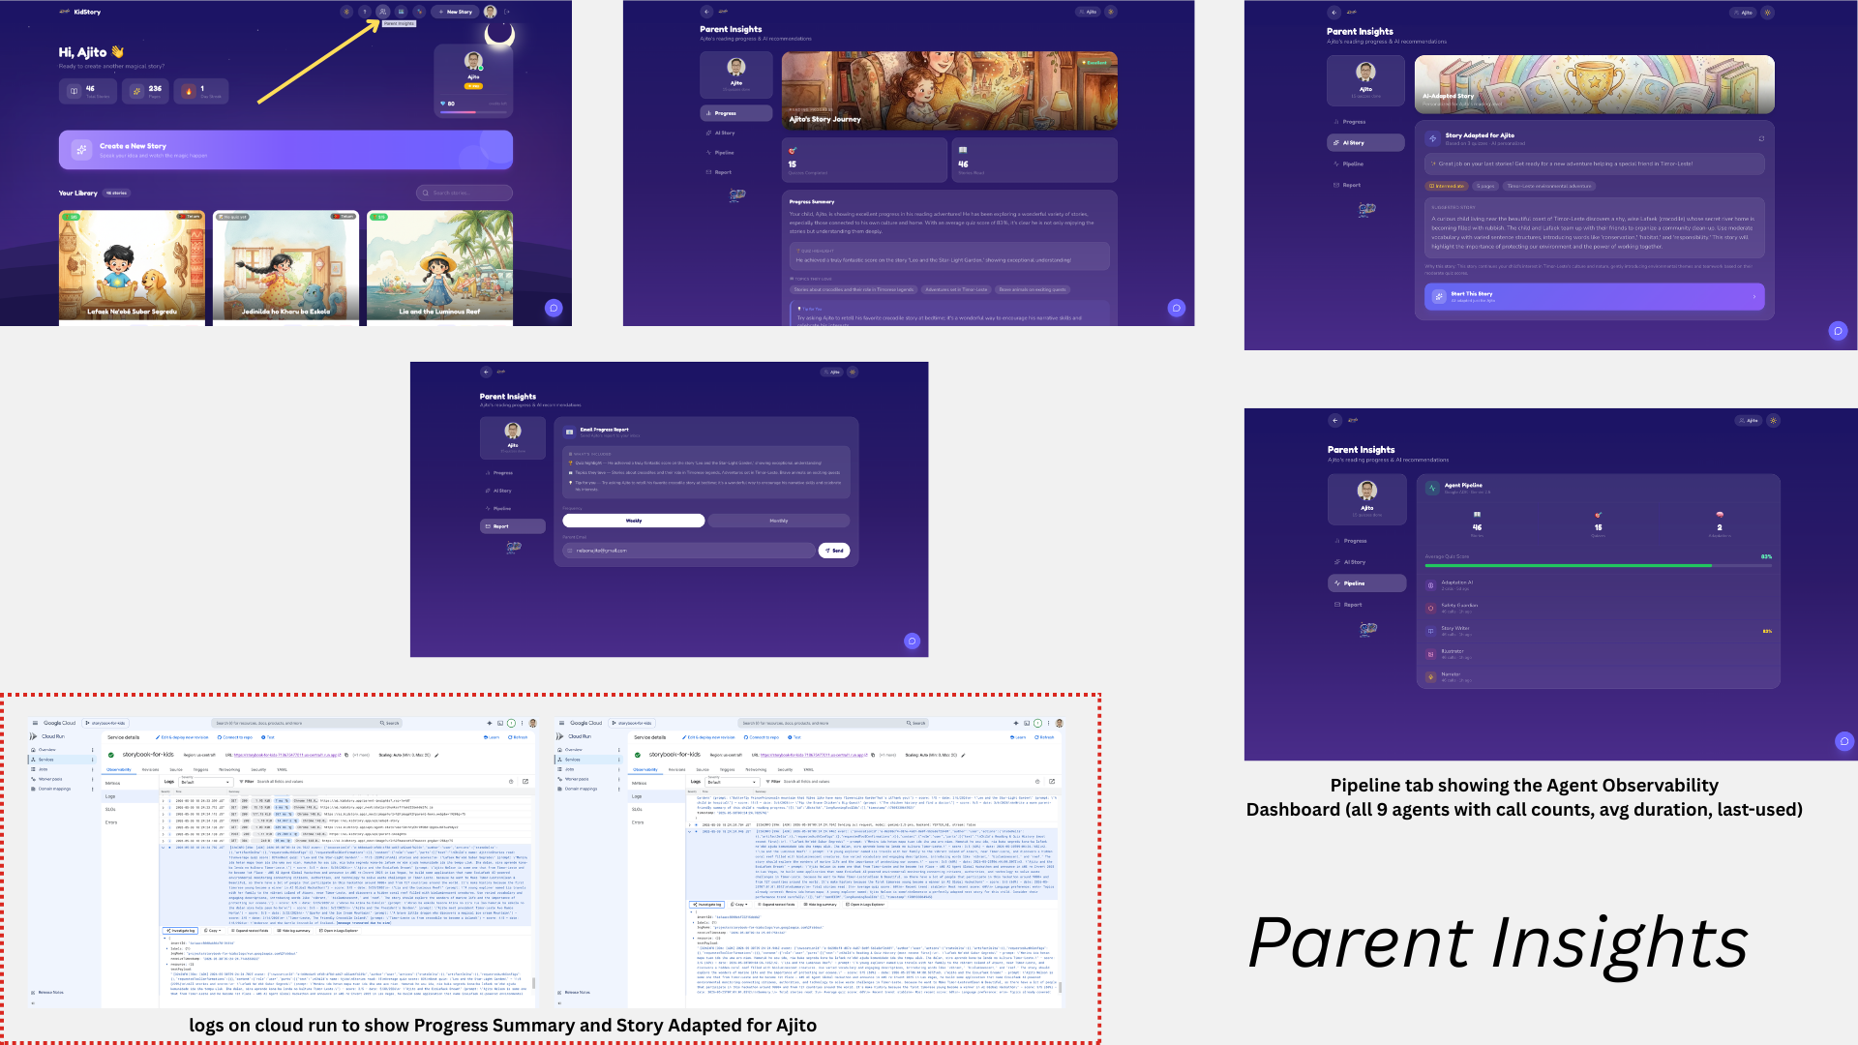Click Investigate log in left Cloud Run console
Viewport: 1858px width, 1045px height.
180,931
